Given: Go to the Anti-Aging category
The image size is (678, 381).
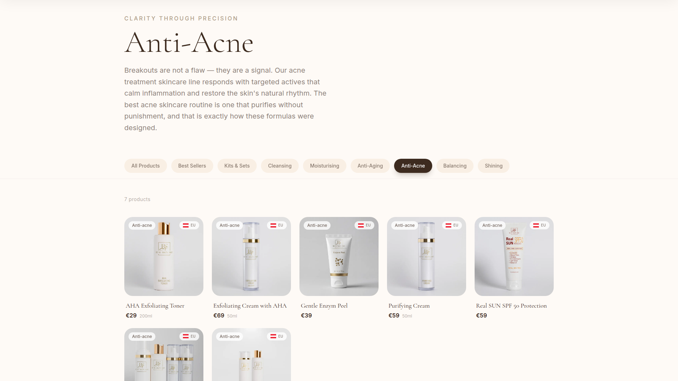Looking at the screenshot, I should tap(370, 166).
